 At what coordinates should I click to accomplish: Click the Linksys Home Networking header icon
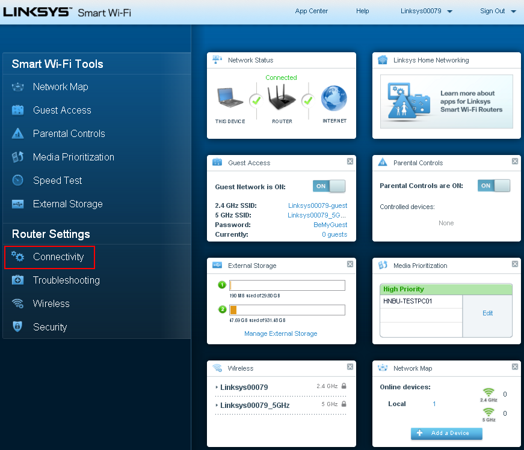point(382,60)
